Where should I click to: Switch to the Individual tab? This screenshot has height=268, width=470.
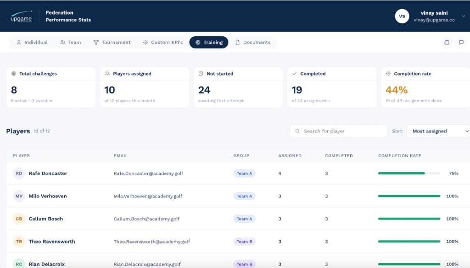click(32, 43)
